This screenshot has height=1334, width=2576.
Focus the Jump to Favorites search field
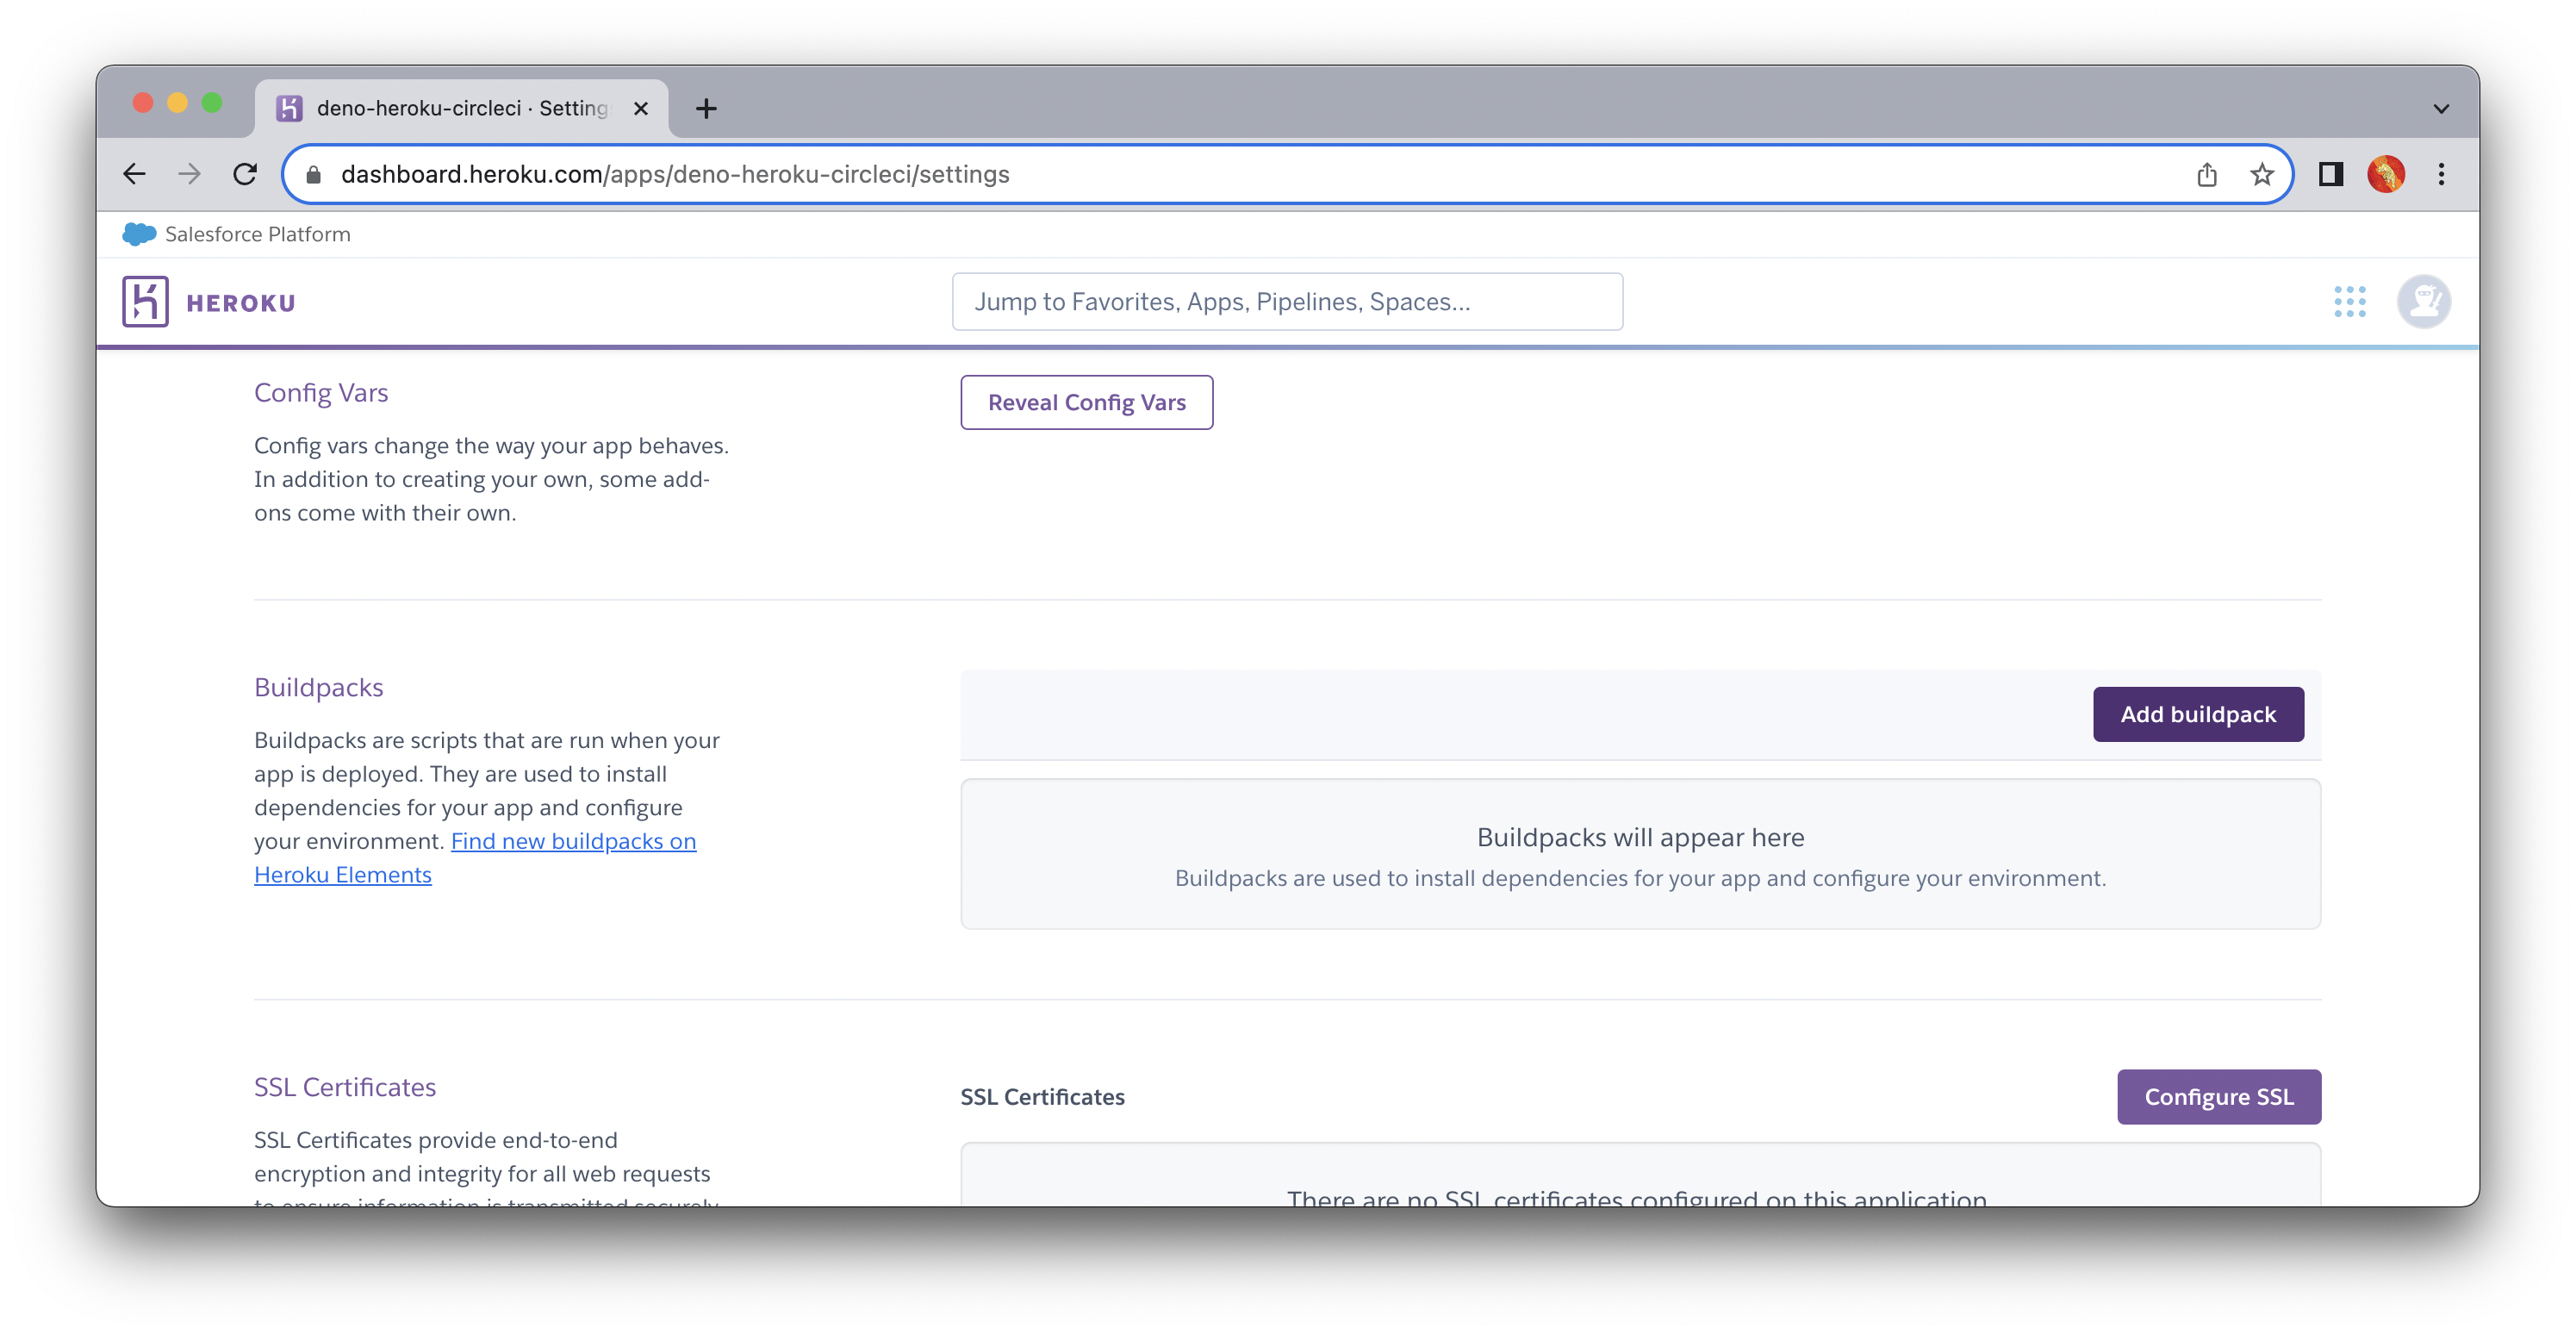1286,302
